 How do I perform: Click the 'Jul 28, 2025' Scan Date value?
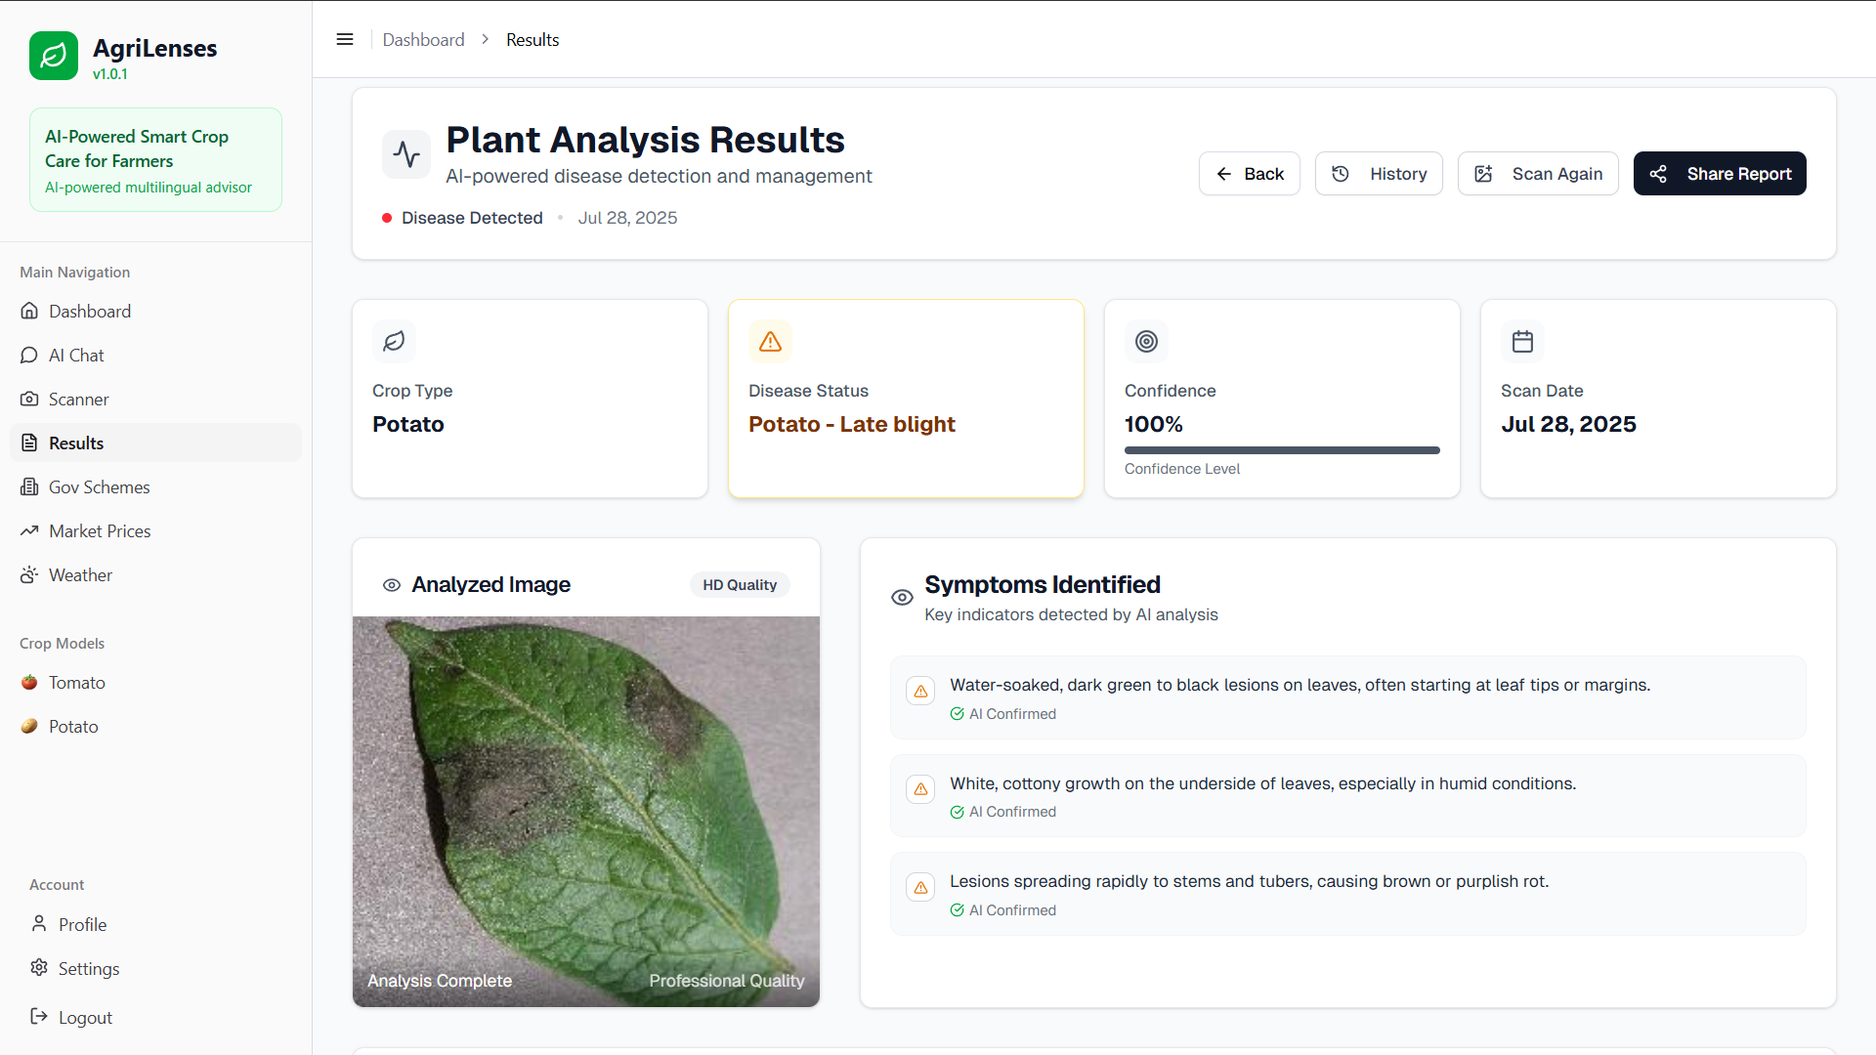(x=1568, y=424)
